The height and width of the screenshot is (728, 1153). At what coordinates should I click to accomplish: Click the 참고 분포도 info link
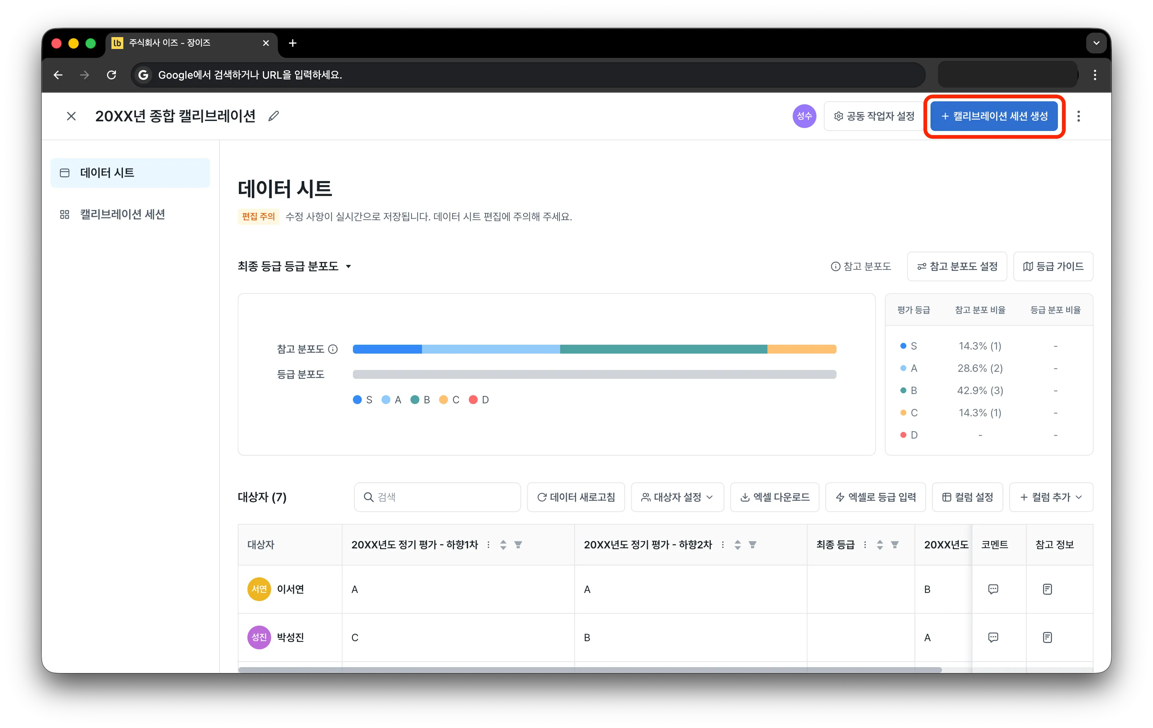[x=860, y=266]
